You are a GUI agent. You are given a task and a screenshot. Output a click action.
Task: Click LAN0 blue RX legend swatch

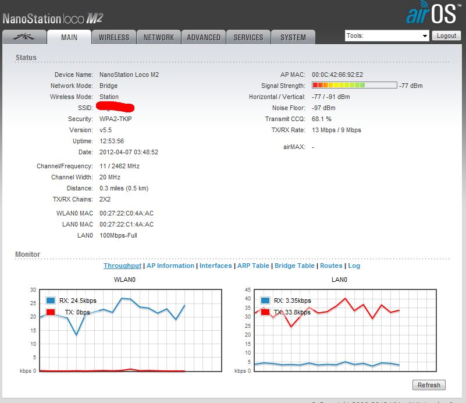pyautogui.click(x=265, y=301)
